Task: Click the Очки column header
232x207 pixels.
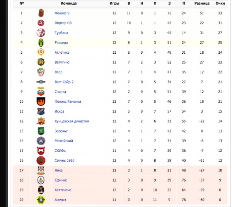Action: 220,3
